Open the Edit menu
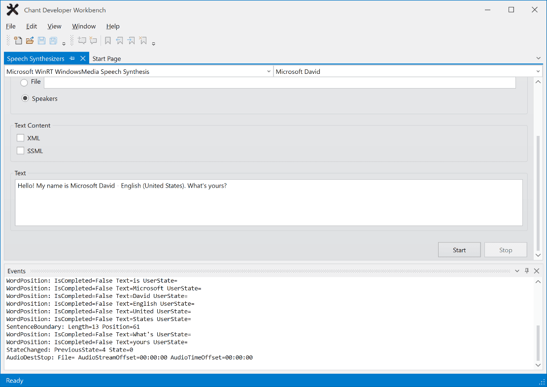 [x=32, y=26]
